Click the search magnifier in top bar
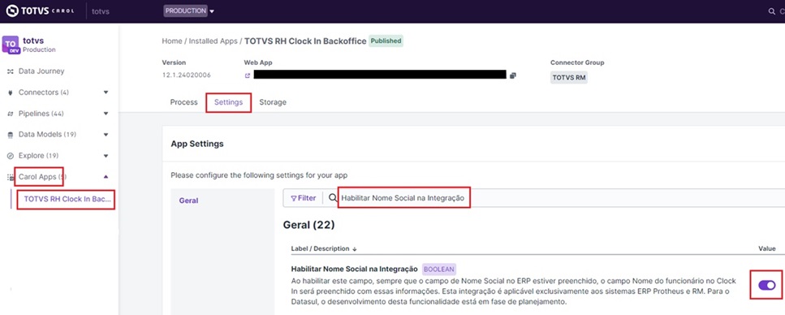785x315 pixels. [x=771, y=11]
